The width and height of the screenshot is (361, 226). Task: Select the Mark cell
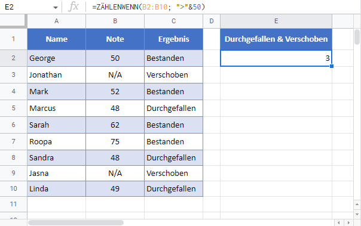click(x=56, y=92)
